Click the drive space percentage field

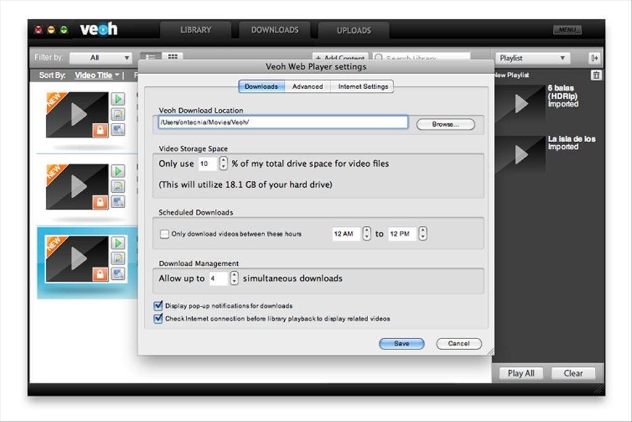[x=208, y=164]
